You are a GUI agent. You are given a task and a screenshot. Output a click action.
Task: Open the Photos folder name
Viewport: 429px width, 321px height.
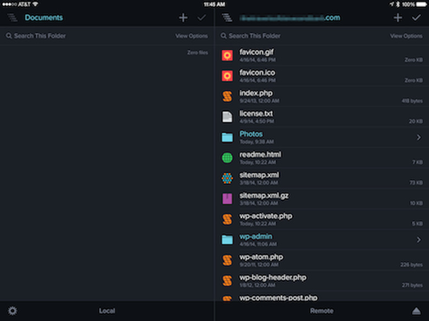coord(251,134)
